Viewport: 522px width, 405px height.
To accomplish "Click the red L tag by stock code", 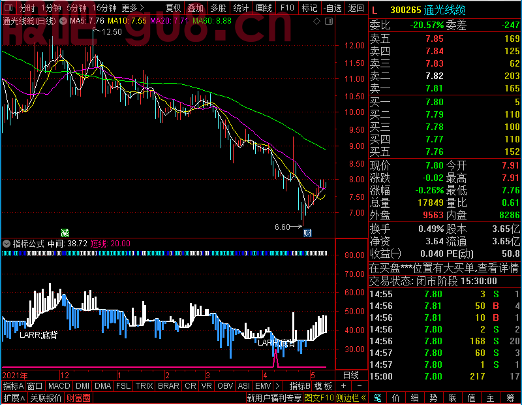I will coord(375,10).
